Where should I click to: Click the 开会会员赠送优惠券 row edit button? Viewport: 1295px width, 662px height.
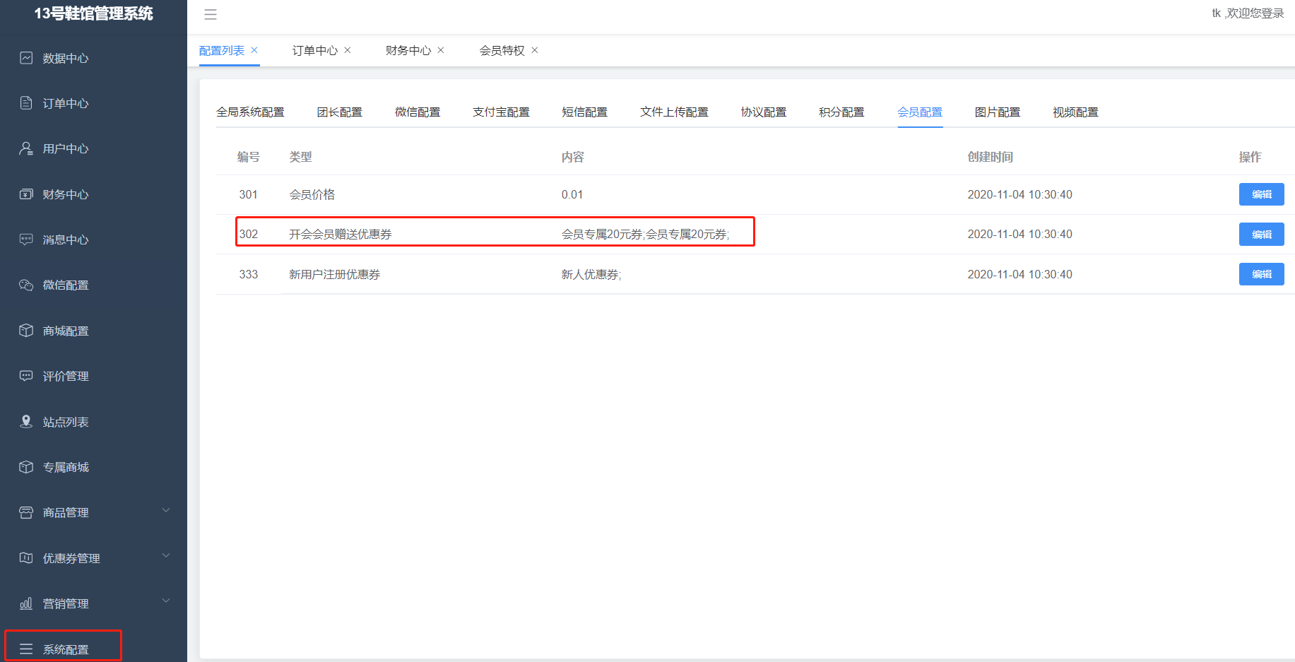[1261, 235]
